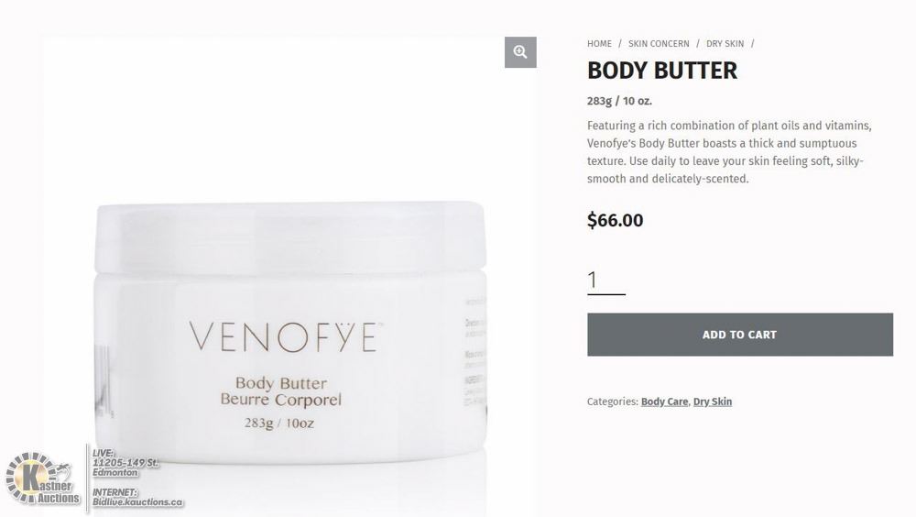The height and width of the screenshot is (517, 916).
Task: Open the Body Care category link
Action: (x=664, y=401)
